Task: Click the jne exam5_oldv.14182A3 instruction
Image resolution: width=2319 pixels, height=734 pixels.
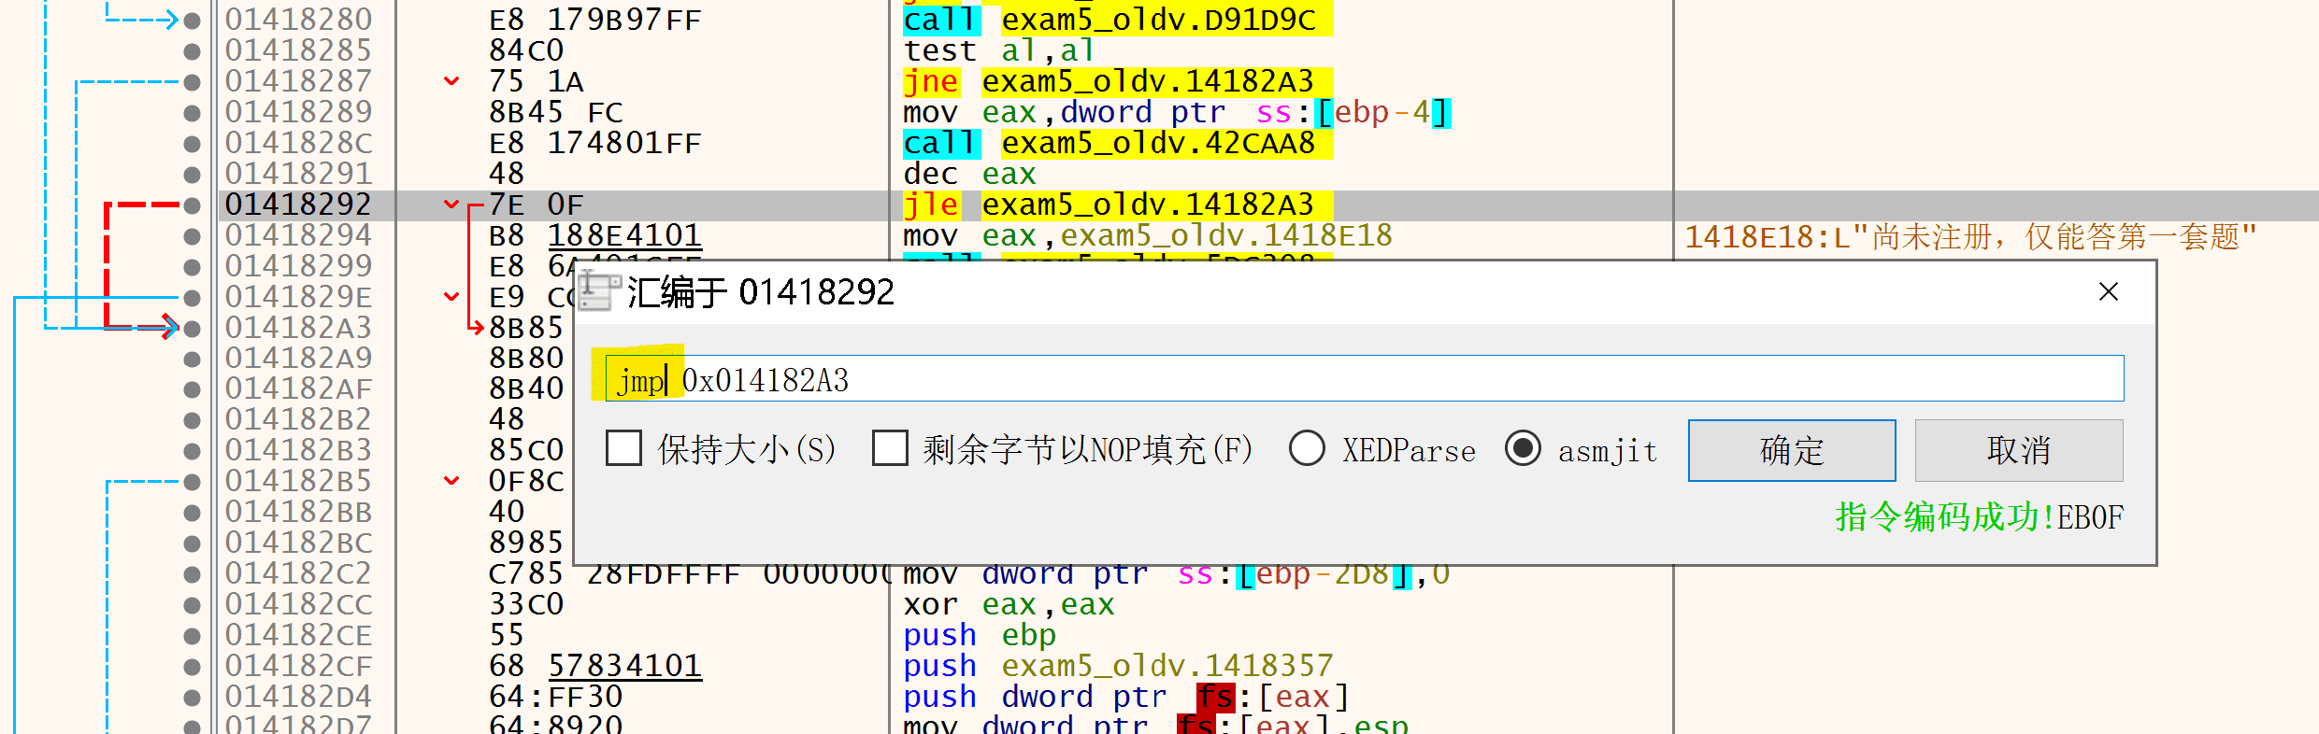Action: [1117, 82]
